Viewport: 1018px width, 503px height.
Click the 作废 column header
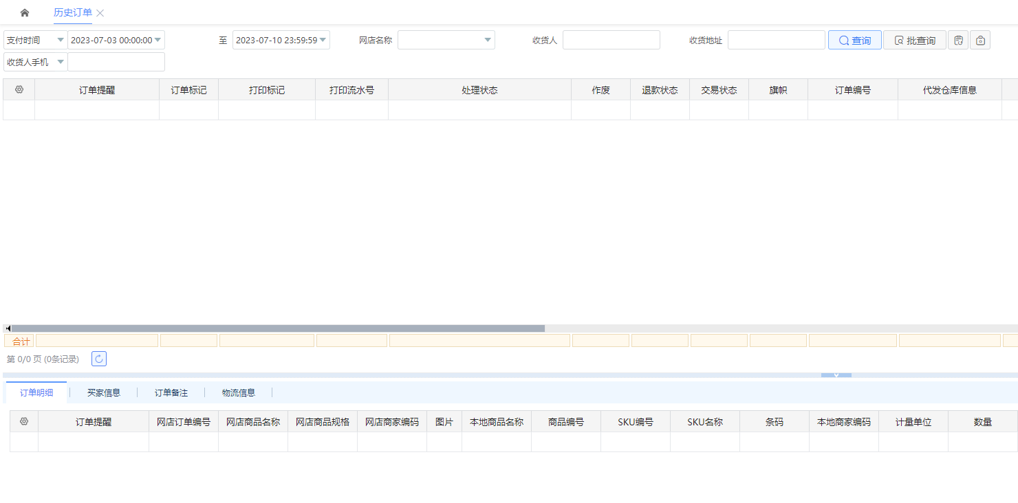click(600, 90)
